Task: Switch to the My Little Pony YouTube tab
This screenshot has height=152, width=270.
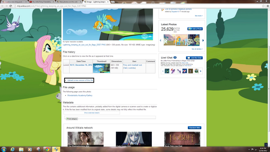Action: [x=41, y=2]
